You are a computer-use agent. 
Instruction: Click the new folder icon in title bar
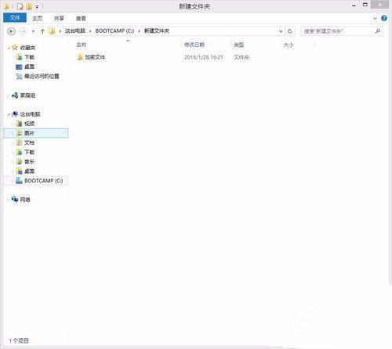click(x=29, y=6)
